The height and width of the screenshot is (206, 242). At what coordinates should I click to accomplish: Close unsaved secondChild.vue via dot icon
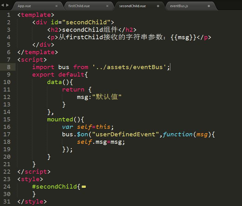(158, 6)
